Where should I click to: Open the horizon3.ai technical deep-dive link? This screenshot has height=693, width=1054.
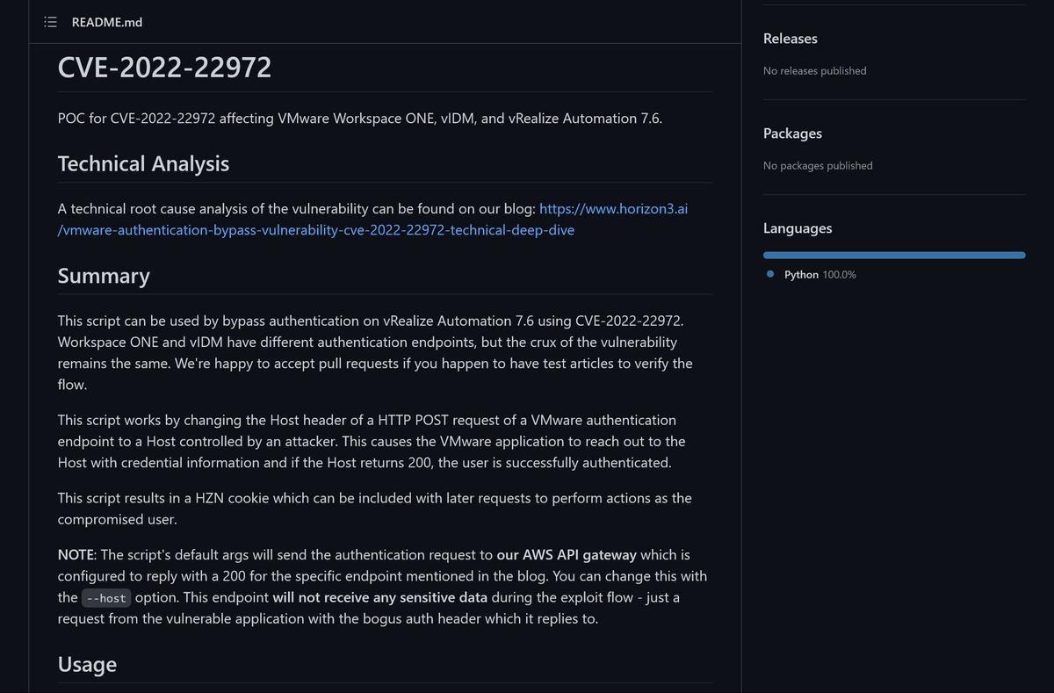click(x=372, y=220)
